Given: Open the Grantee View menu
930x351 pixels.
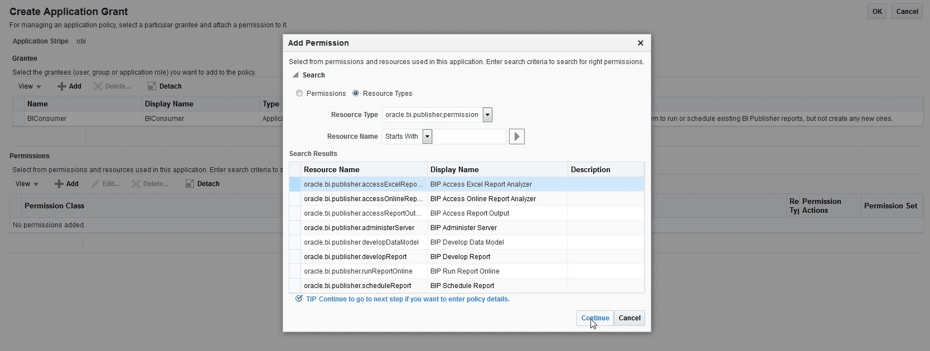Looking at the screenshot, I should 30,86.
